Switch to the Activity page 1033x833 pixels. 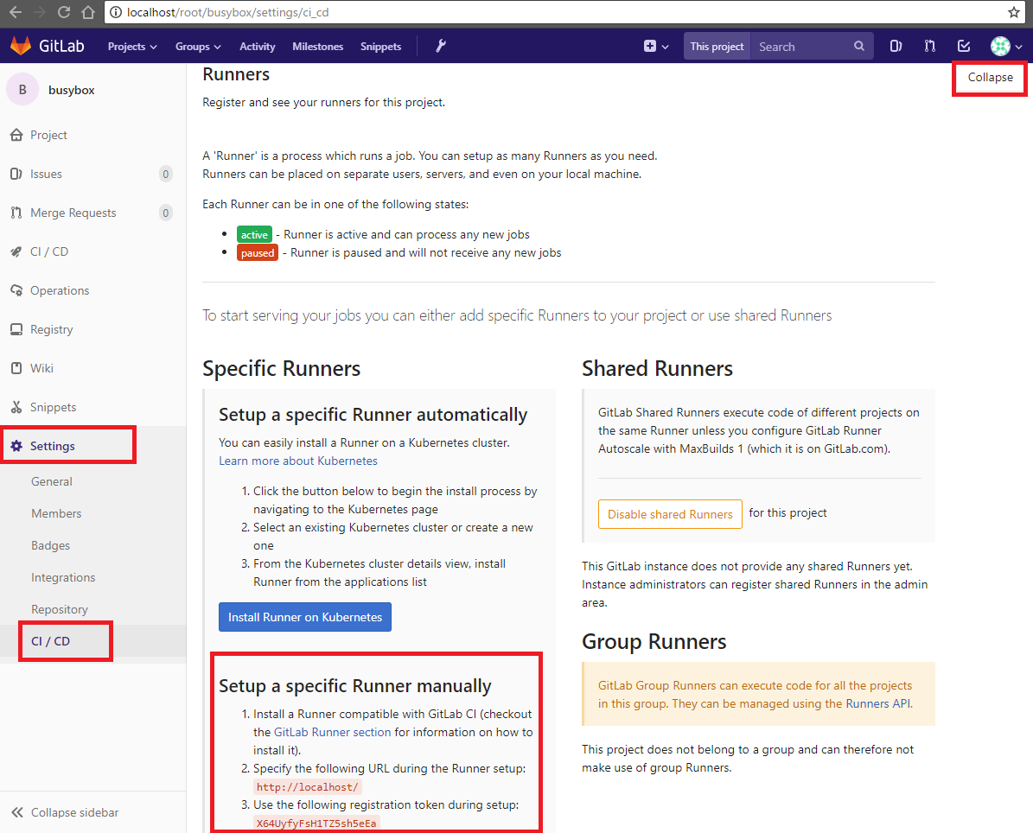pyautogui.click(x=257, y=46)
